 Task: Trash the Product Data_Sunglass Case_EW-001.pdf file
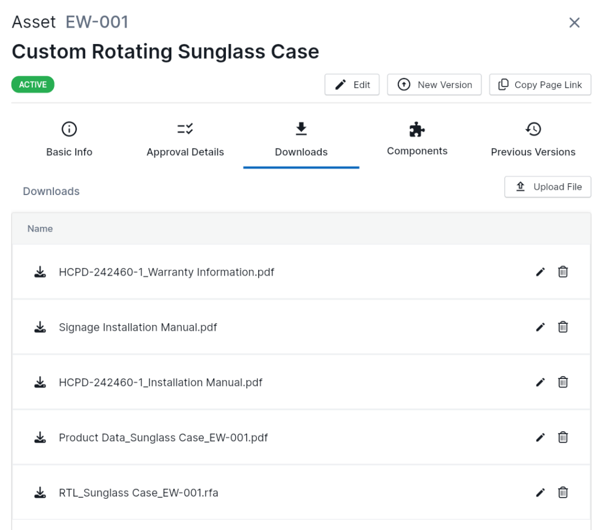point(563,438)
